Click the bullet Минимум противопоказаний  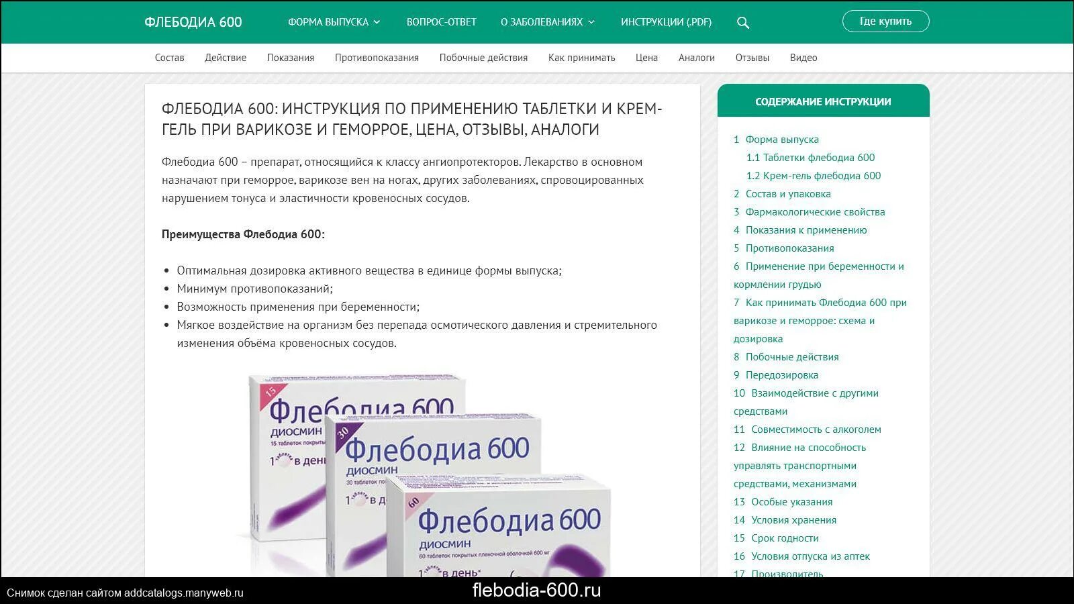255,289
